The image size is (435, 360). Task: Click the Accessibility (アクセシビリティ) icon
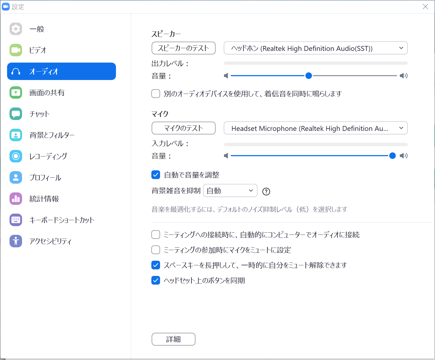coord(16,241)
